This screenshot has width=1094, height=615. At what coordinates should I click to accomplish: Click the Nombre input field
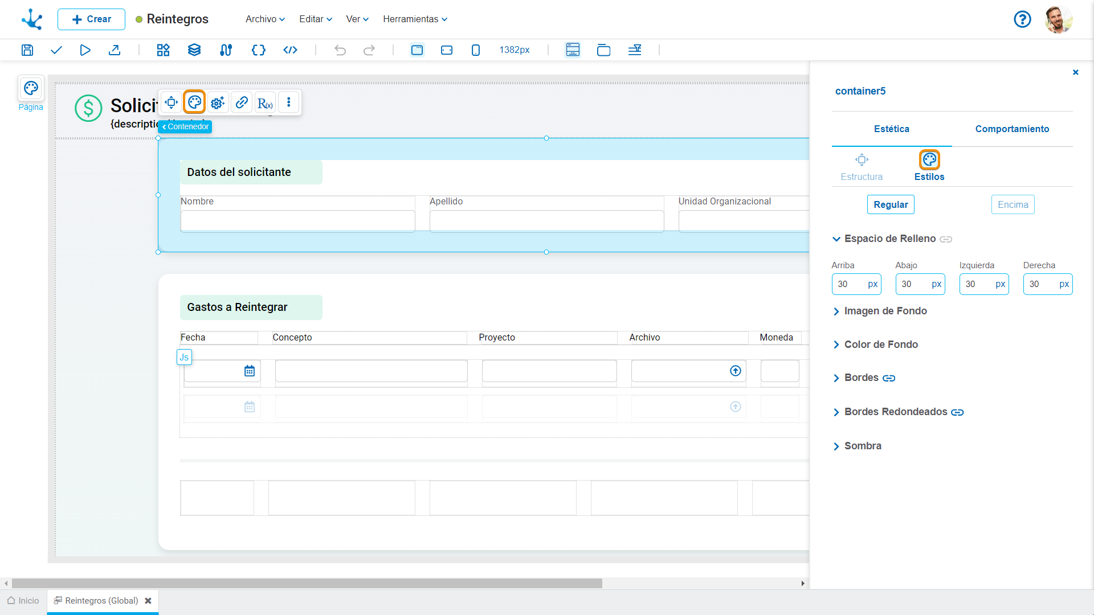[297, 220]
